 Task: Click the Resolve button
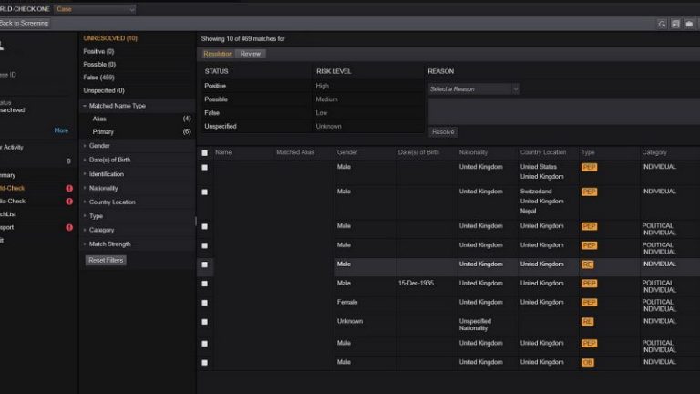[x=443, y=131]
